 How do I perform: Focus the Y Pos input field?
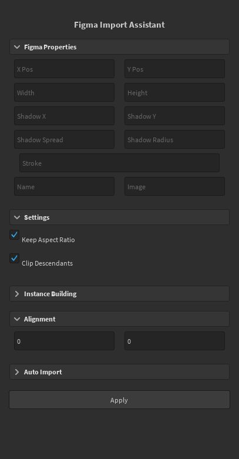click(x=174, y=69)
